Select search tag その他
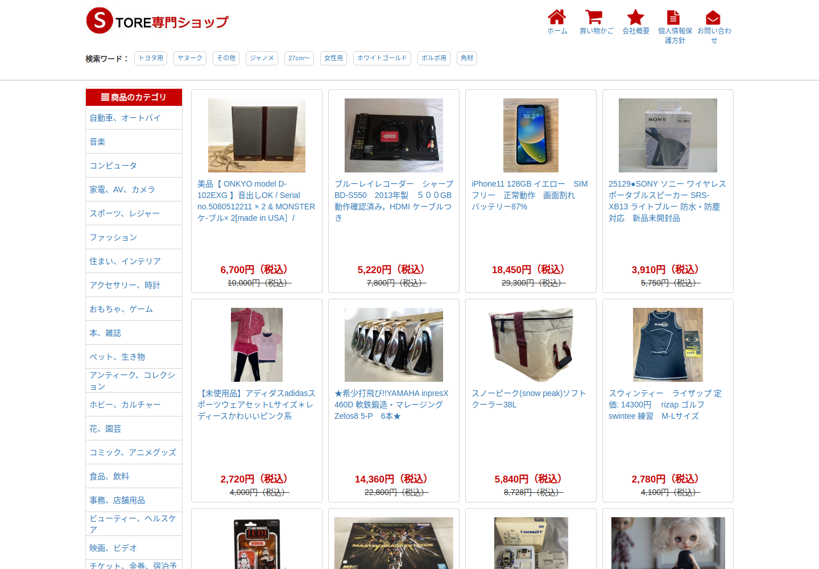 coord(226,58)
